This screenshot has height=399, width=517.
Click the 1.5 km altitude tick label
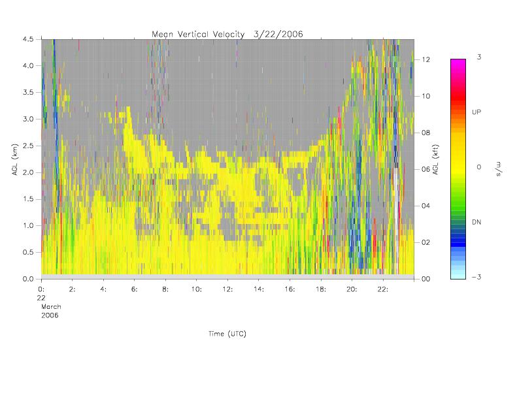coord(28,199)
